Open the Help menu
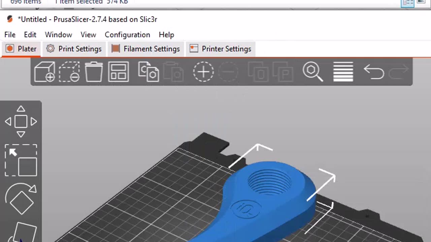 click(166, 35)
